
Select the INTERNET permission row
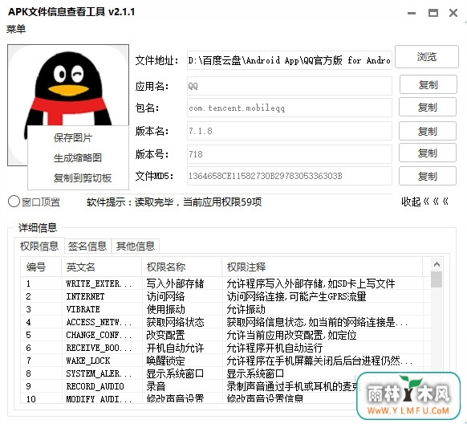(x=226, y=296)
